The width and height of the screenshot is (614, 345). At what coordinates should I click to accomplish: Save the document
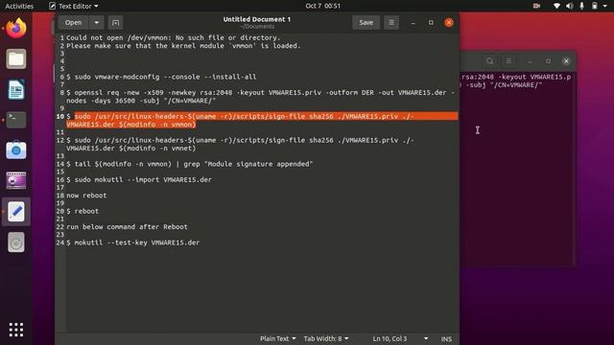[366, 23]
